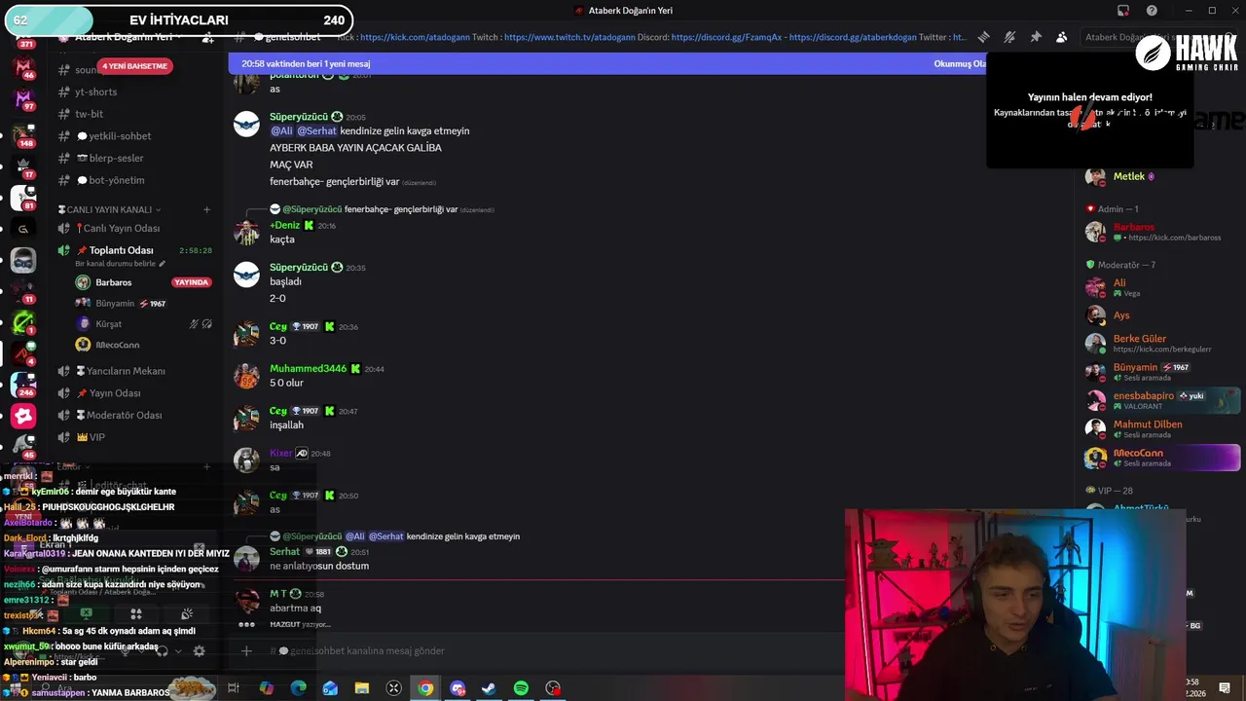Toggle the member list icon
This screenshot has height=701, width=1246.
pos(1061,37)
